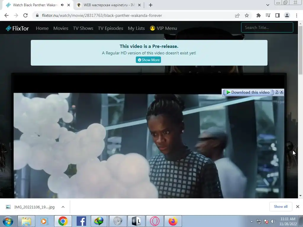Go back using browser back arrow

point(7,15)
